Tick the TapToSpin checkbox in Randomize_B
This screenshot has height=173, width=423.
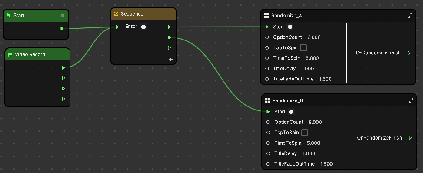305,133
